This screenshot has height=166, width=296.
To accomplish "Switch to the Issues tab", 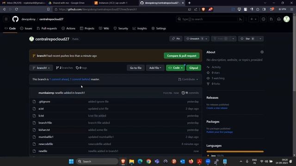I will coord(26,29).
